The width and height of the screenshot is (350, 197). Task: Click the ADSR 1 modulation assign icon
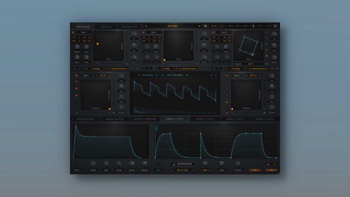click(77, 164)
